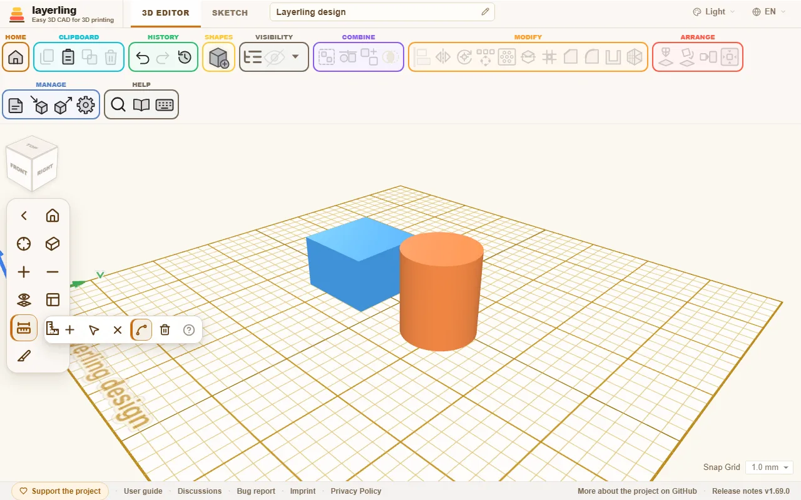Viewport: 801px width, 500px height.
Task: Switch to the SKETCH tab
Action: point(230,12)
